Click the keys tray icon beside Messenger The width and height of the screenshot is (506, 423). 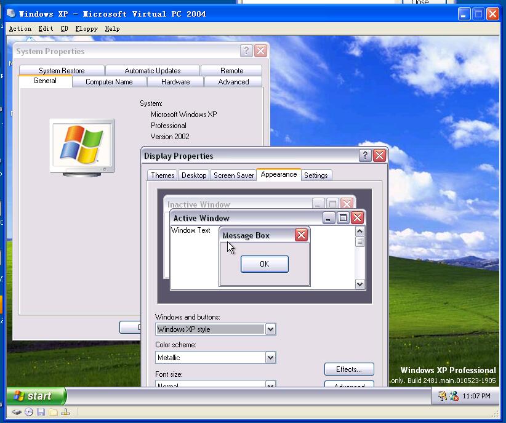[x=443, y=396]
